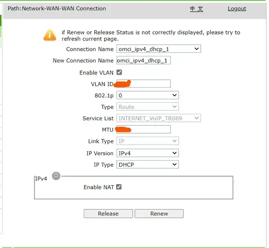The height and width of the screenshot is (248, 269).
Task: Focus the VLAN ID input field
Action: 143,84
